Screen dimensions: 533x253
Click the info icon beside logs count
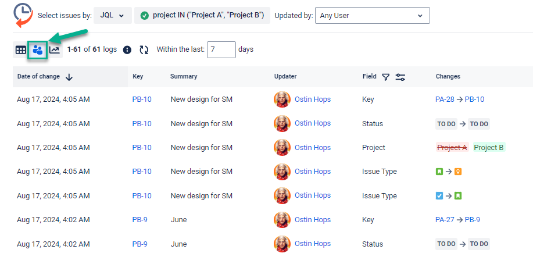tap(127, 50)
